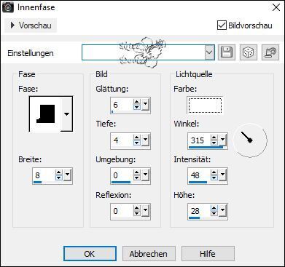
Task: Save the preset using the floppy disk icon
Action: pyautogui.click(x=227, y=52)
